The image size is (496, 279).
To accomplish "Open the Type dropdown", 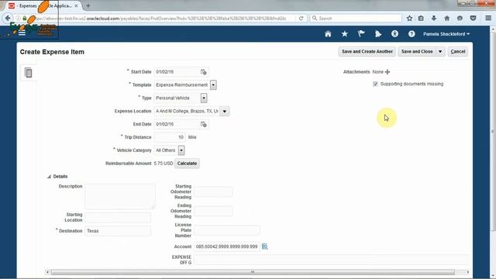I will (x=204, y=98).
